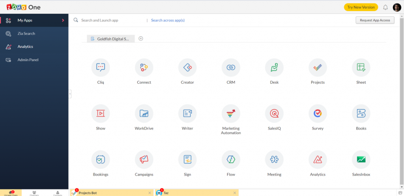
Task: Open the Bookings app
Action: coord(101,159)
